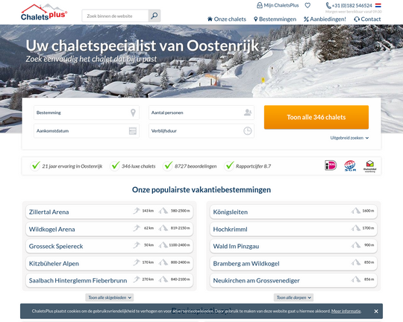The image size is (403, 322).
Task: Call the phone number +31 (0)182 546524
Action: (349, 5)
